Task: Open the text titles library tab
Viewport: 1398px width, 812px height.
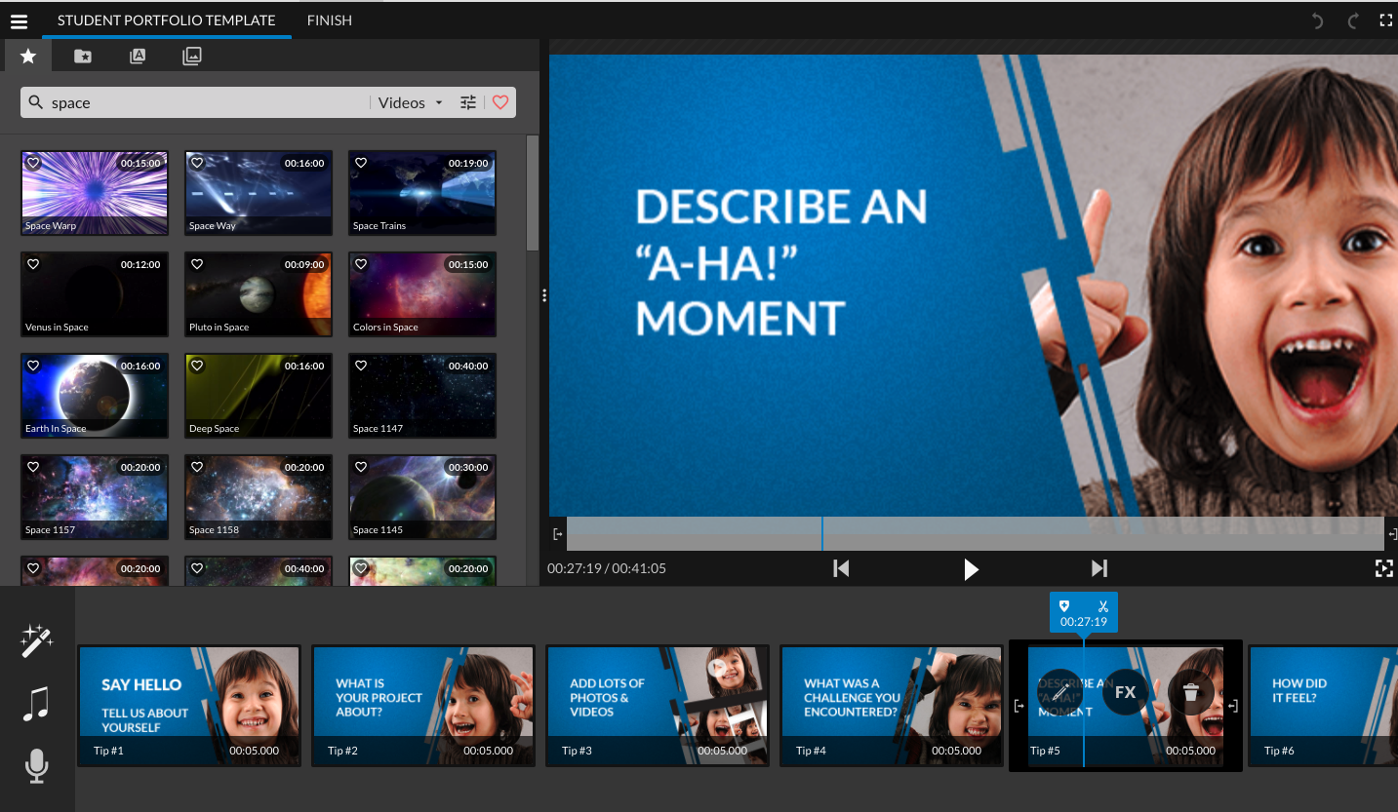Action: pyautogui.click(x=138, y=57)
